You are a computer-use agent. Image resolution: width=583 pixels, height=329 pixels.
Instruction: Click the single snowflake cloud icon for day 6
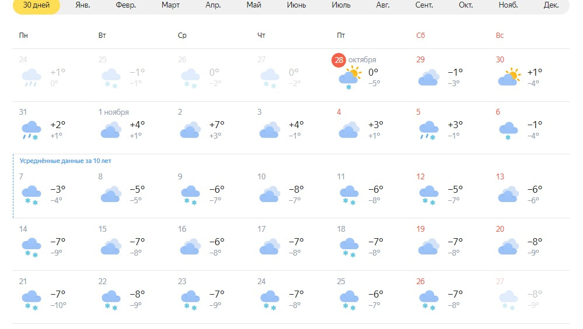pos(508,131)
